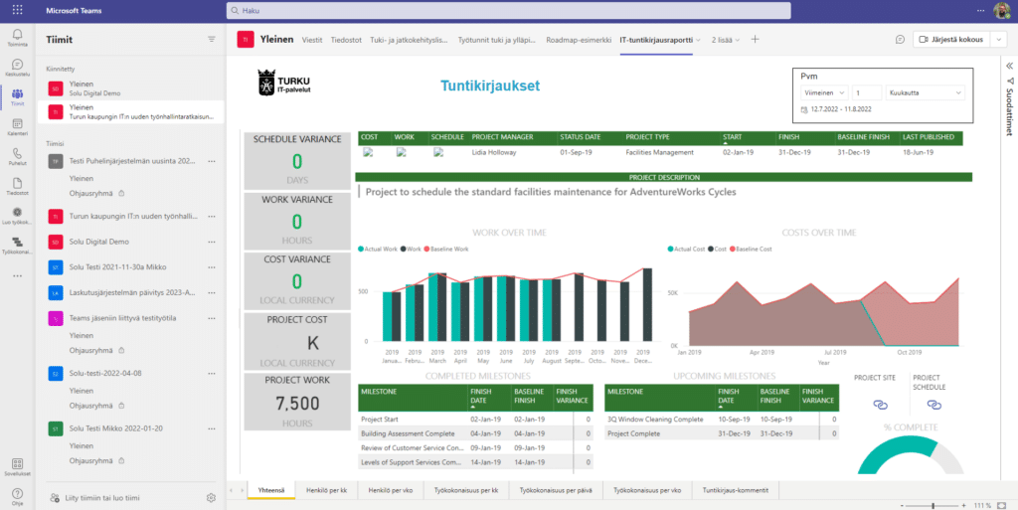Viewport: 1018px width, 510px height.
Task: Open Tiimit teams icon in rail
Action: click(x=18, y=96)
